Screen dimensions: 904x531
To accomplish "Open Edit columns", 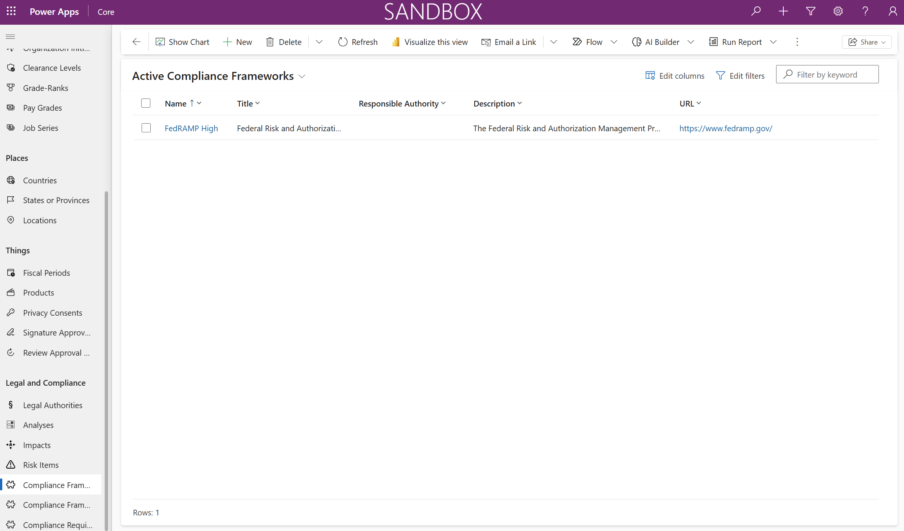I will pos(675,76).
